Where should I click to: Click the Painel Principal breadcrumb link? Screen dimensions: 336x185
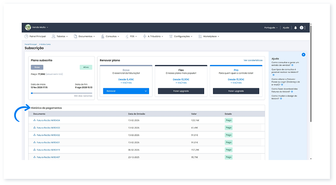point(31,44)
